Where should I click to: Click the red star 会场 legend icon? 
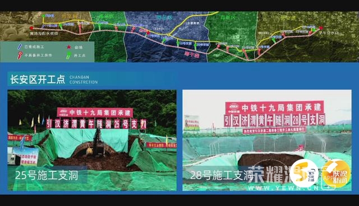pos(69,47)
